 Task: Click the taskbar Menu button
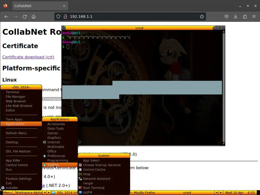pyautogui.click(x=7, y=192)
